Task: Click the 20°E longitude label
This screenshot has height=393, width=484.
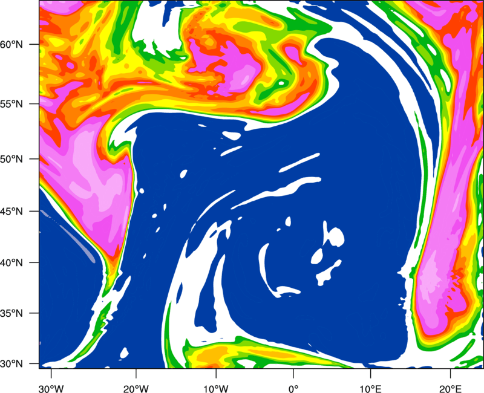Action: tap(450, 389)
